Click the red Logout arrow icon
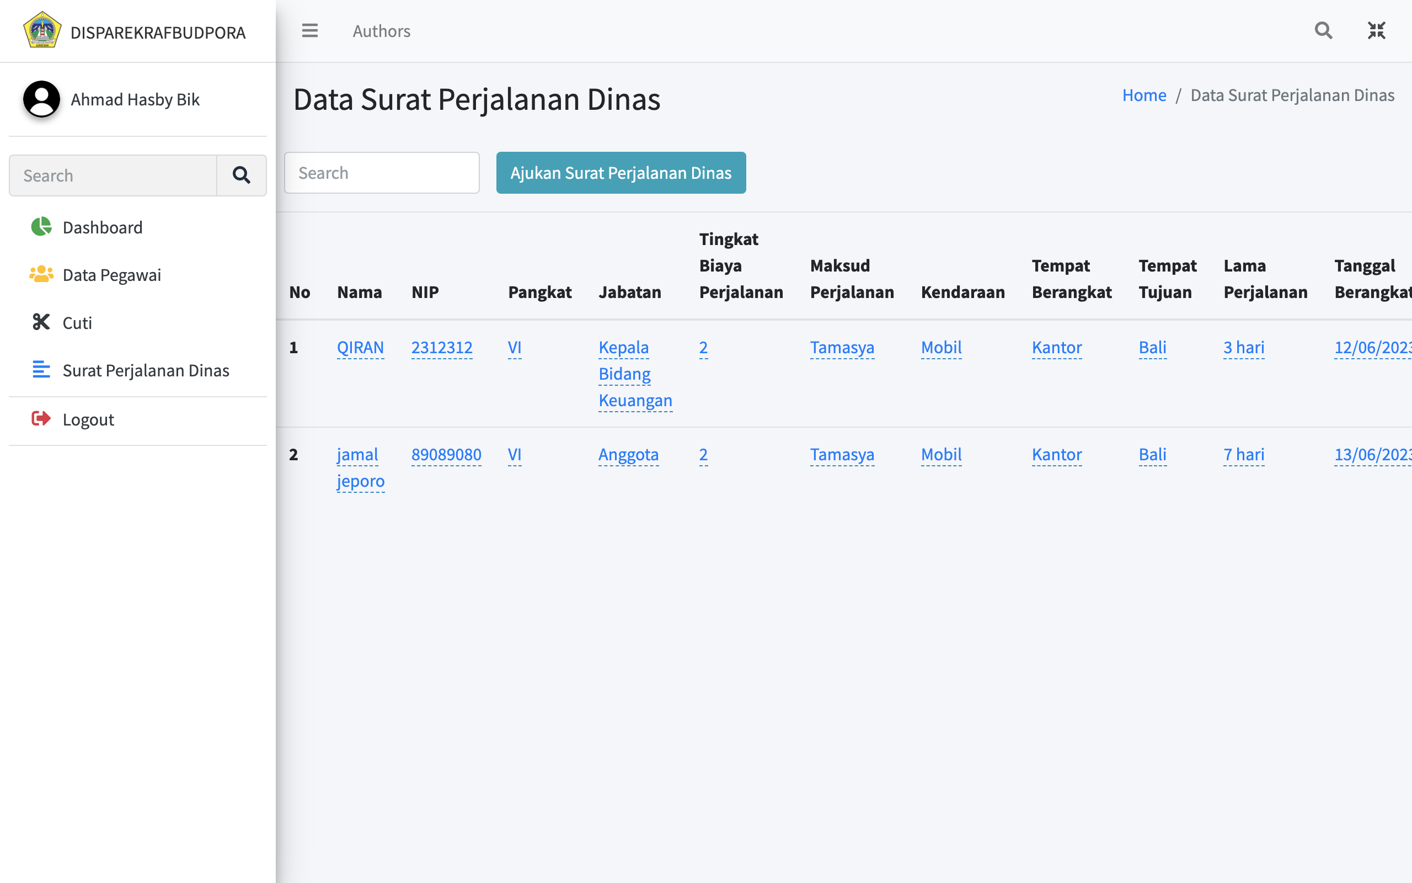The height and width of the screenshot is (883, 1412). 41,419
